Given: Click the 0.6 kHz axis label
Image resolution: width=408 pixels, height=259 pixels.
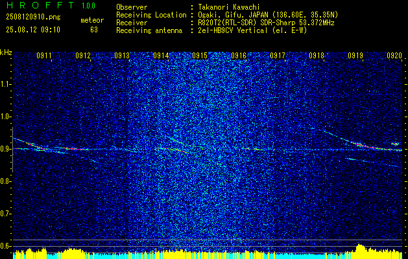Looking at the screenshot, I should coord(5,246).
